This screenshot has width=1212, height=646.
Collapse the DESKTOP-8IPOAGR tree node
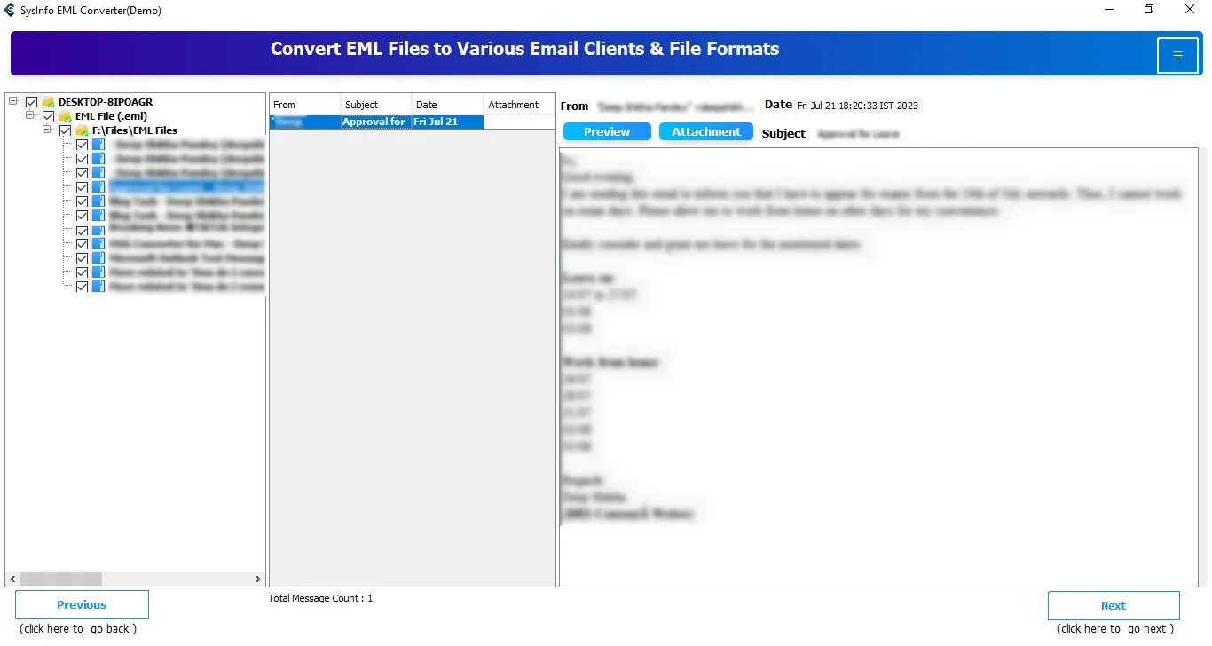point(13,102)
